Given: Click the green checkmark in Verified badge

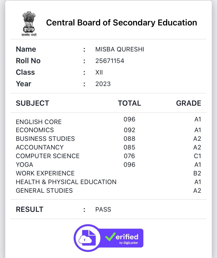Looking at the screenshot, I should click(110, 237).
